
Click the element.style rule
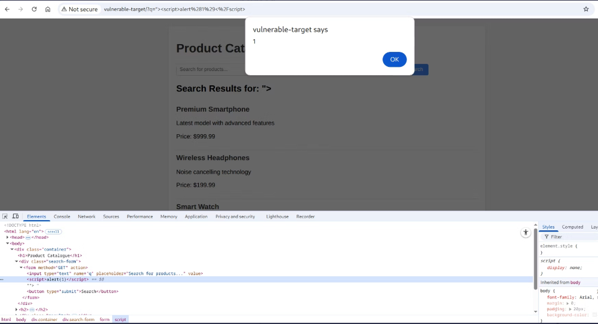coord(559,246)
